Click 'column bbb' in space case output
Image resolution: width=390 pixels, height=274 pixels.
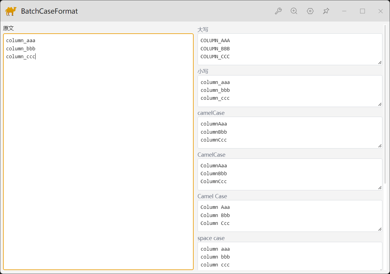[215, 257]
